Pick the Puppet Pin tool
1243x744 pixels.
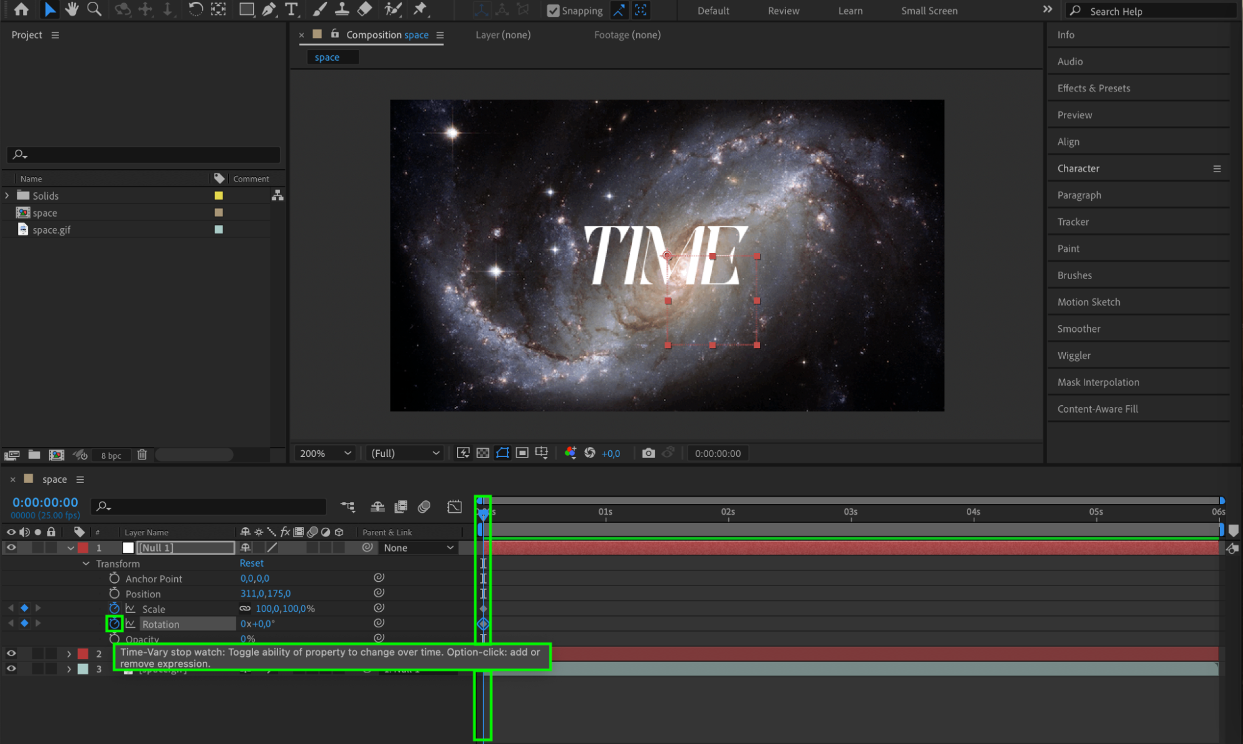point(420,9)
